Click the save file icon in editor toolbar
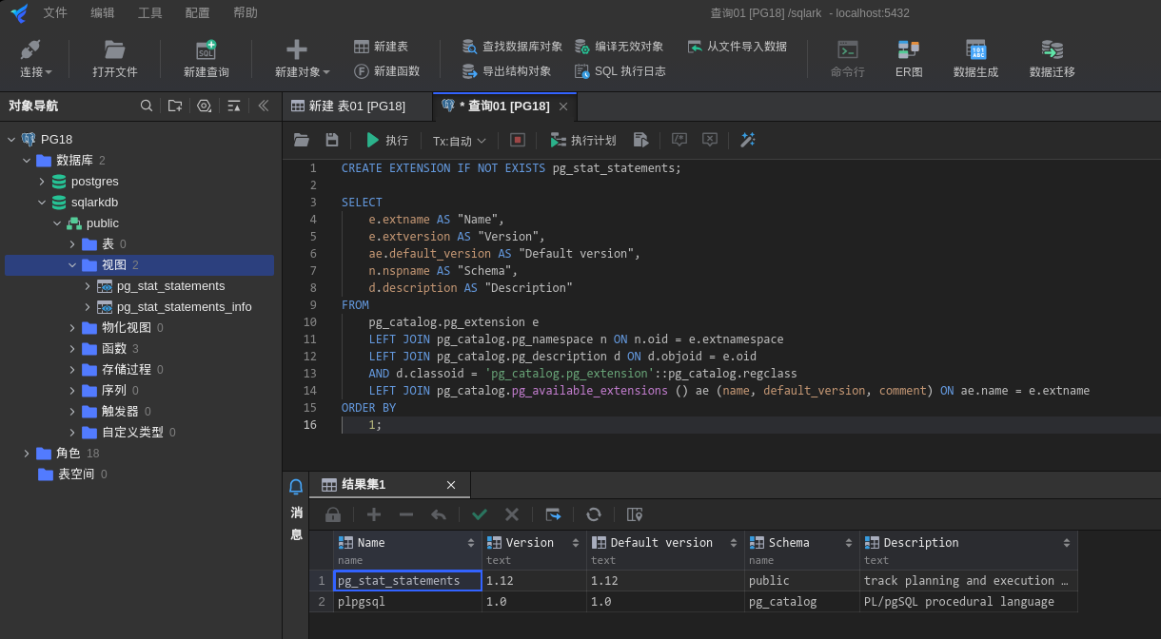 pyautogui.click(x=332, y=140)
